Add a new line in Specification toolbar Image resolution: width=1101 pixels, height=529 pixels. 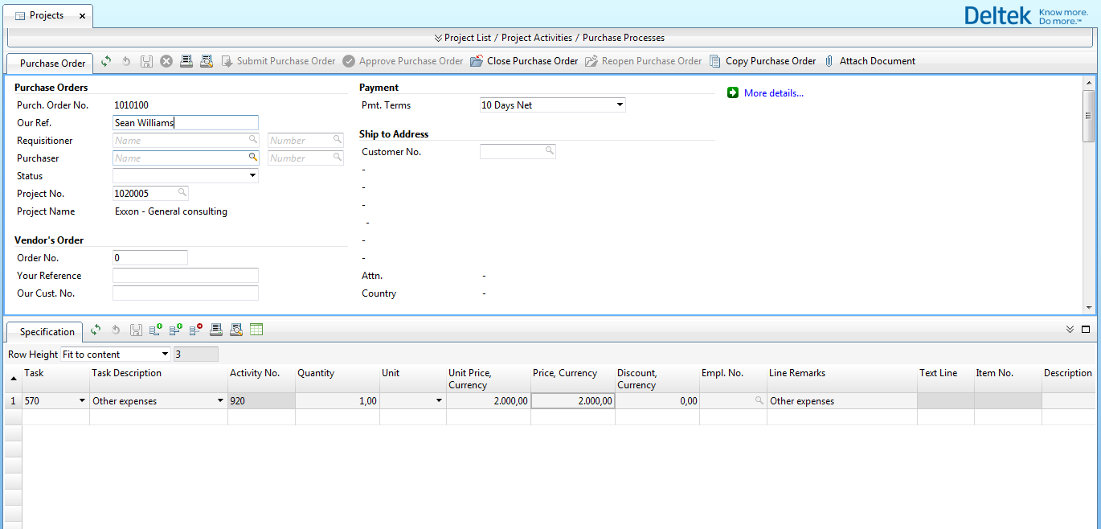coord(156,330)
